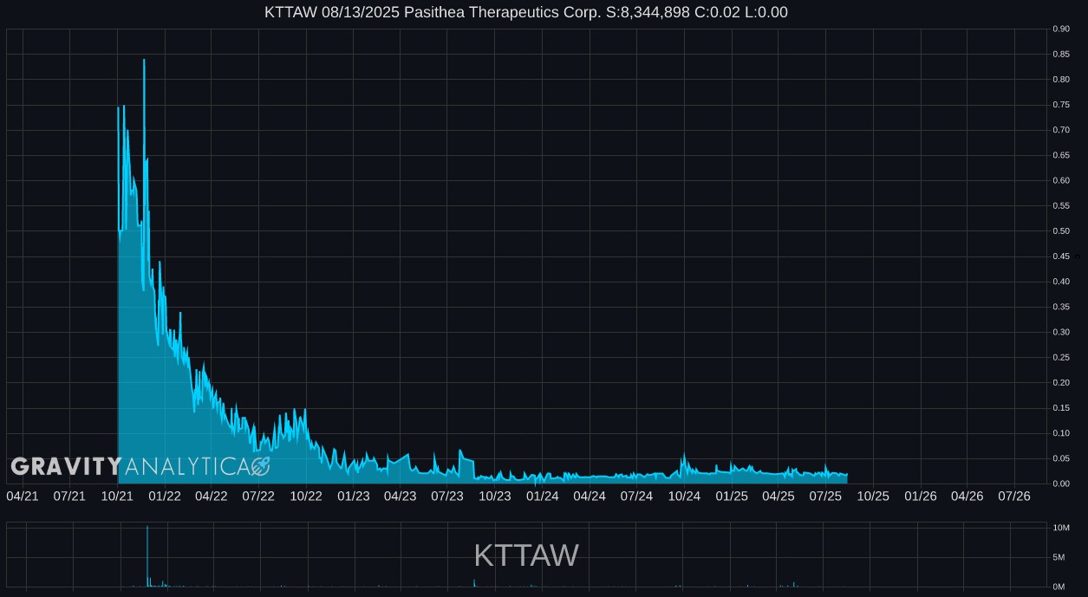Select the 10/25 x-axis label
This screenshot has width=1088, height=597.
tap(873, 496)
